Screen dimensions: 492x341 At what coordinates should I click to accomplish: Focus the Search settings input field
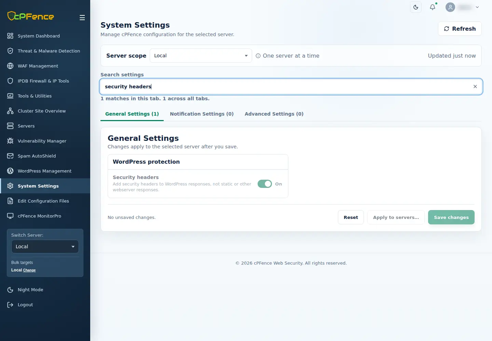pos(291,87)
